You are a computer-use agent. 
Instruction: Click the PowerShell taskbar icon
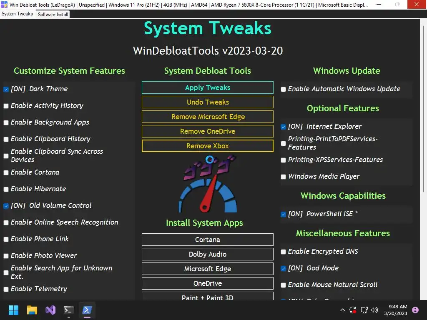point(87,310)
